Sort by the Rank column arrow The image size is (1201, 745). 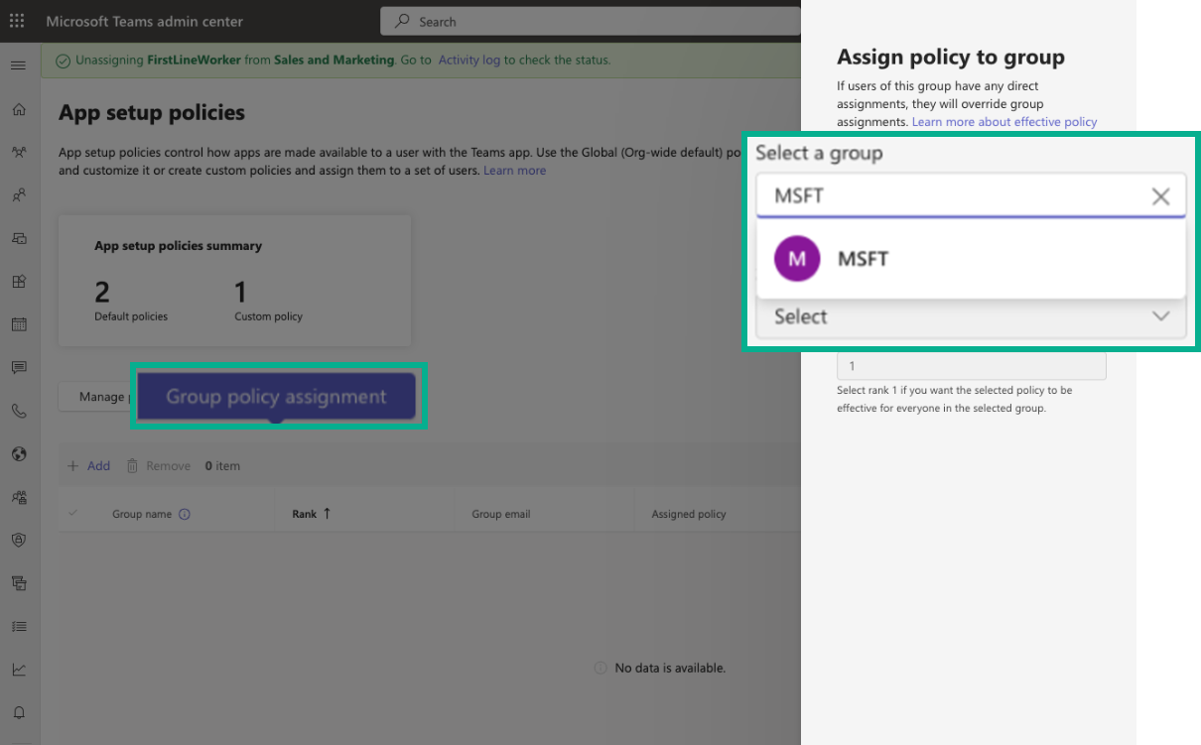[327, 513]
